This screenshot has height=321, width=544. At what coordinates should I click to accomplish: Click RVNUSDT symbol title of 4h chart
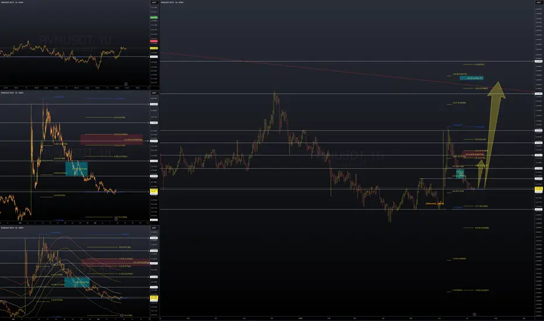pos(12,228)
